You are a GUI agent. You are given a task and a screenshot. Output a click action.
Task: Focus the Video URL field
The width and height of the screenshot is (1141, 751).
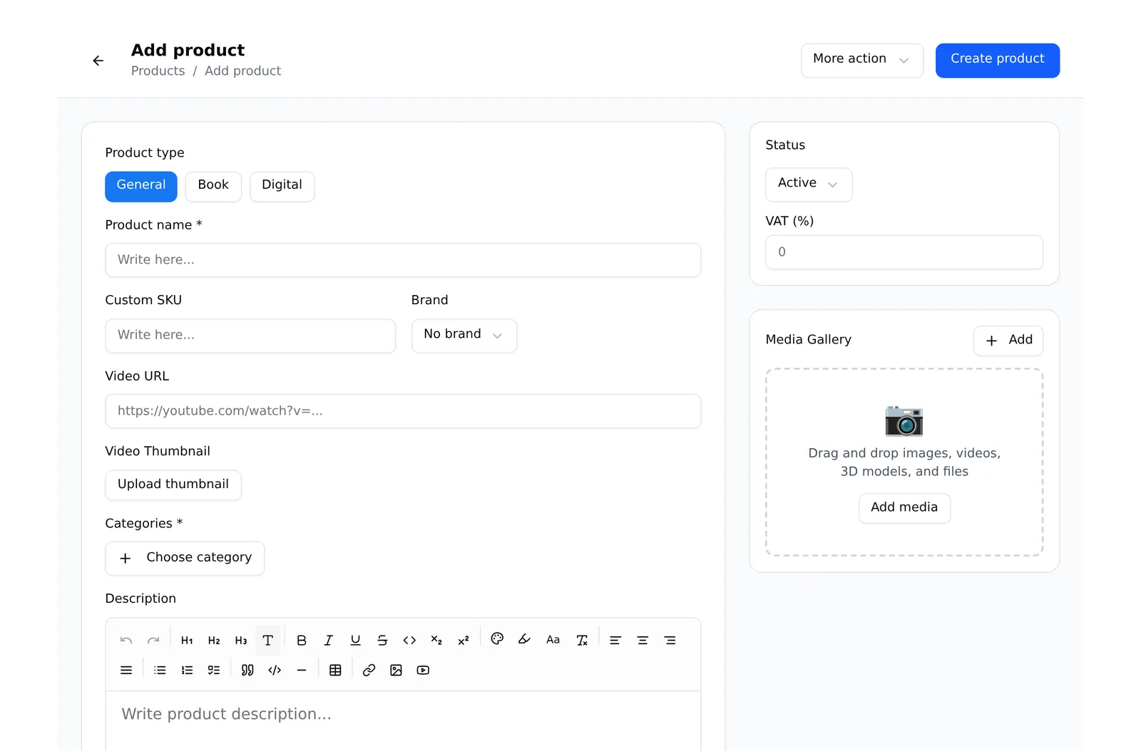(403, 411)
